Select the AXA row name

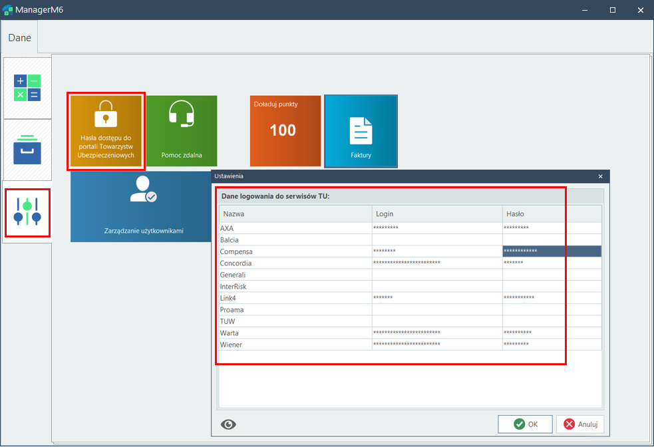click(x=295, y=228)
